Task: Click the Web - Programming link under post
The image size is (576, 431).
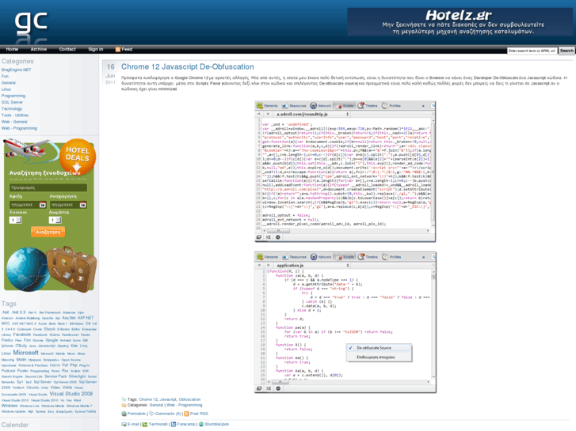Action: pyautogui.click(x=185, y=406)
